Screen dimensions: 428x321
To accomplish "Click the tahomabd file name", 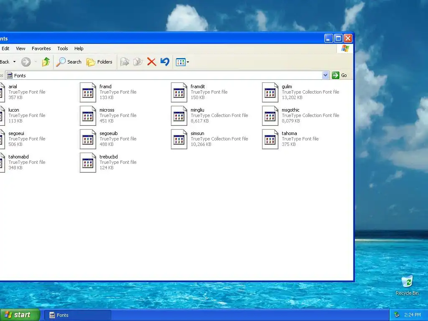I will click(x=18, y=157).
